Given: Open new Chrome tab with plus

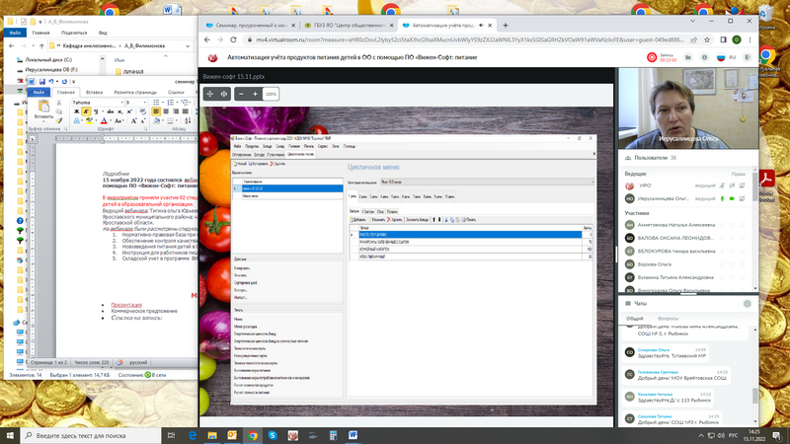Looking at the screenshot, I should tap(506, 26).
